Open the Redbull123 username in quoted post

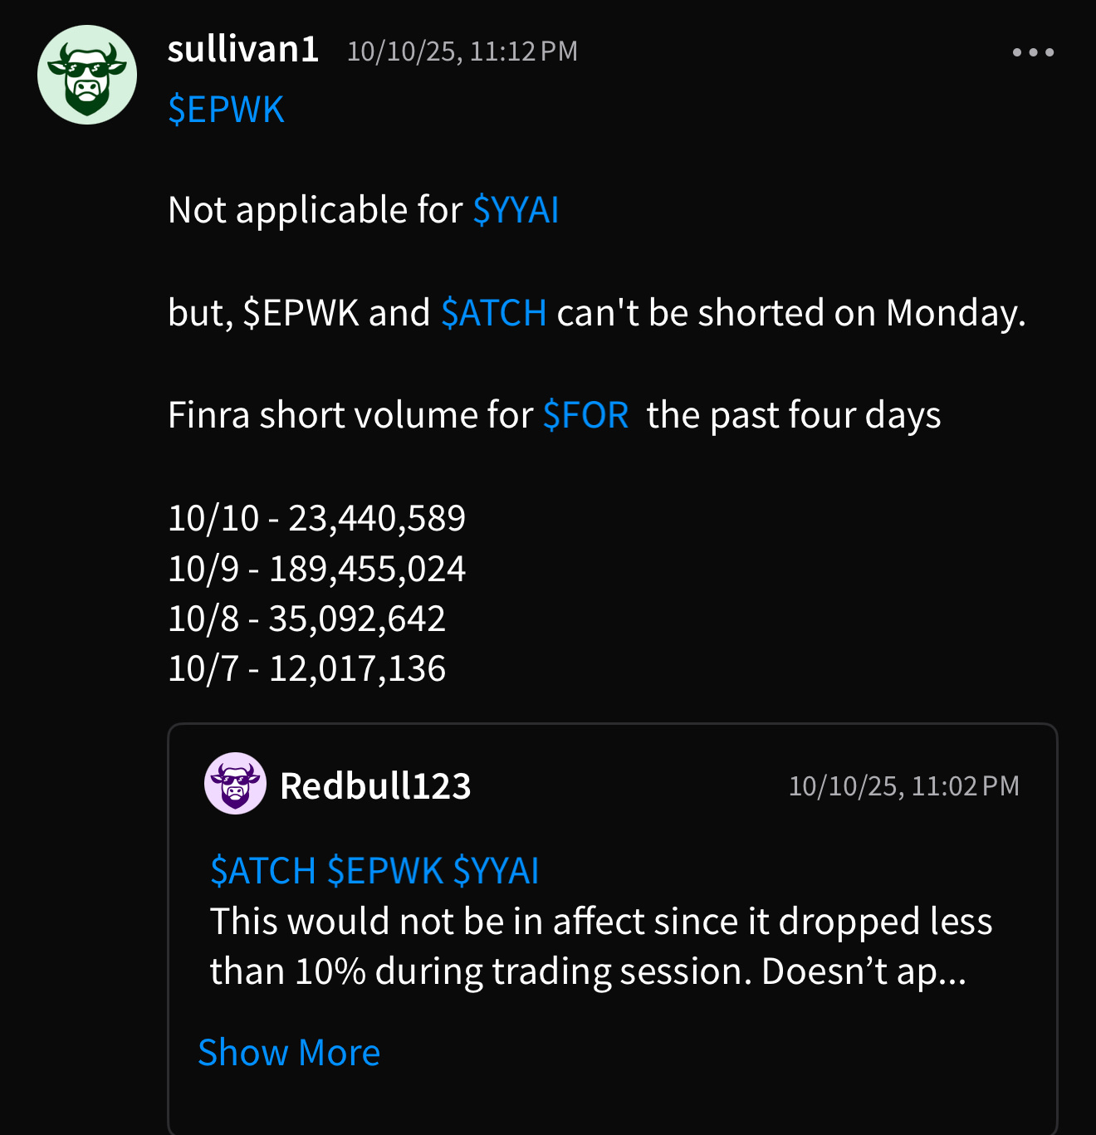coord(375,785)
